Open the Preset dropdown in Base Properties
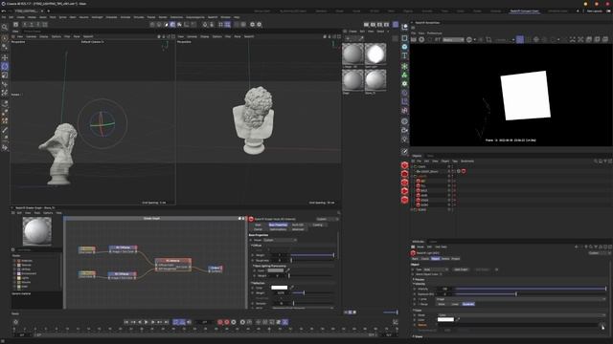The height and width of the screenshot is (344, 613). pos(280,240)
